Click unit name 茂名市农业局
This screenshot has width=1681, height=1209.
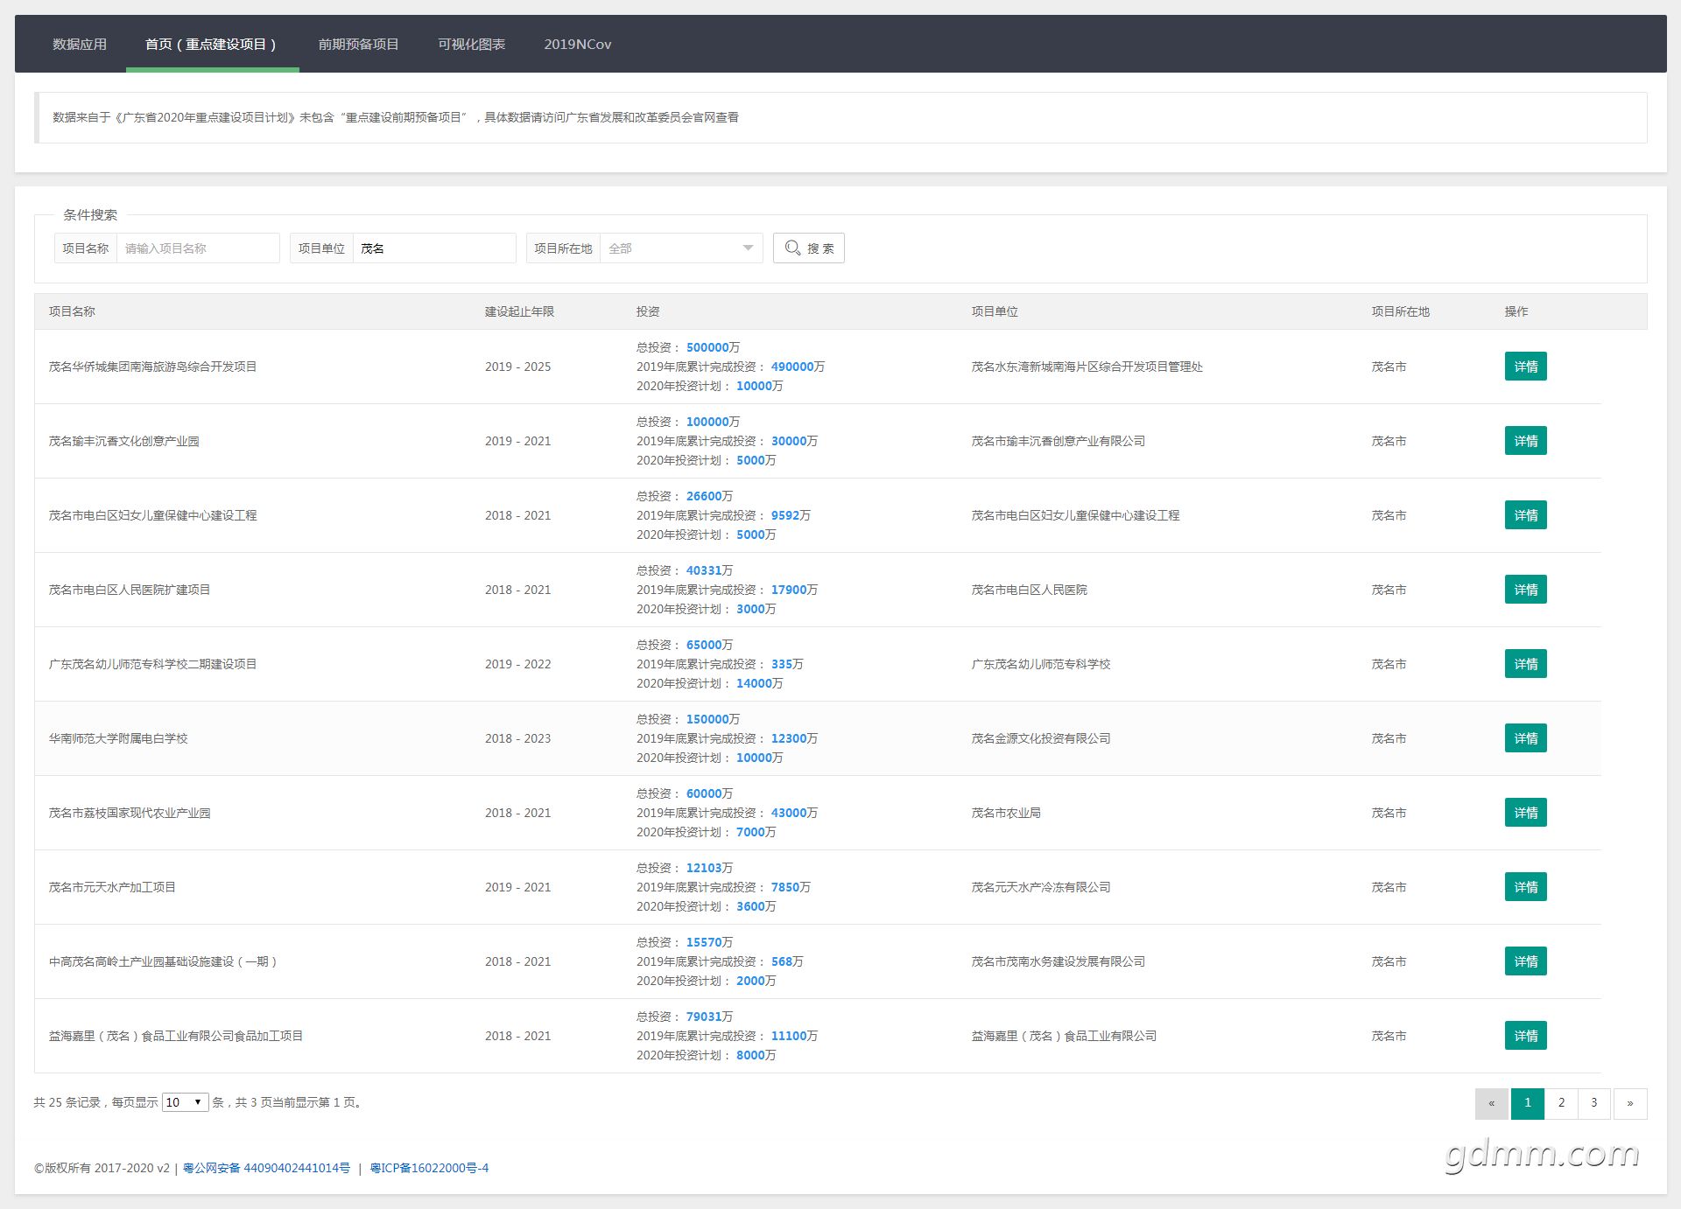1006,813
